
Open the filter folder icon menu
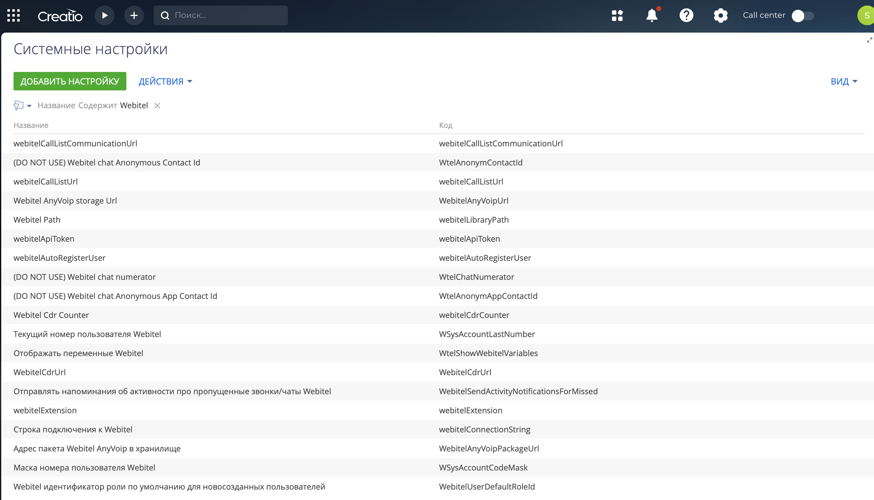22,105
